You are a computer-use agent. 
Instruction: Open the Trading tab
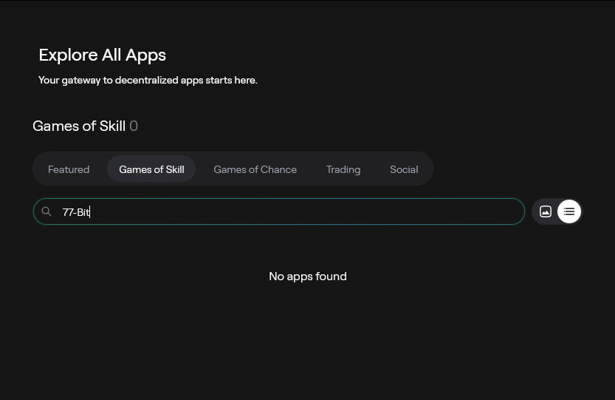point(343,169)
